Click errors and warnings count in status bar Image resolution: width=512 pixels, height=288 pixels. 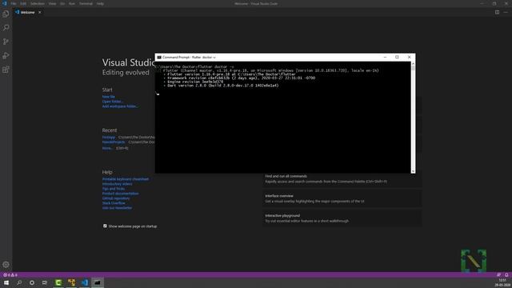10,275
